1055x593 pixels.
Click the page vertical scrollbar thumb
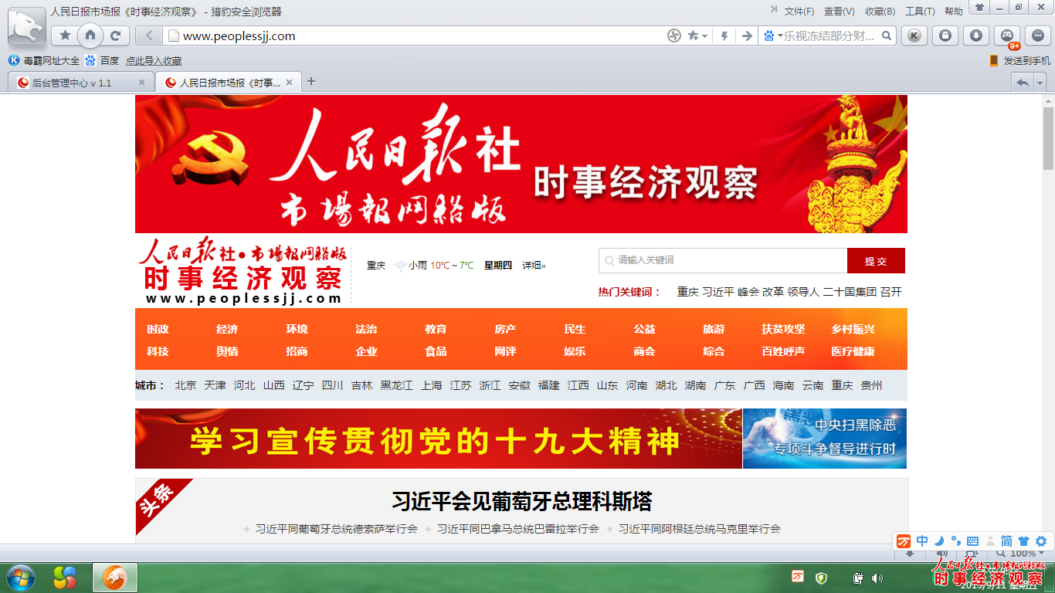click(1048, 139)
